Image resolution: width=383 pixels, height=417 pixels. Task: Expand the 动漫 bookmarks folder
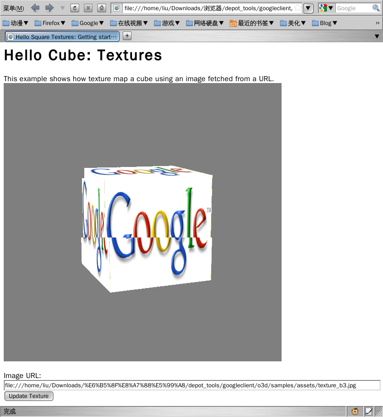(15, 23)
